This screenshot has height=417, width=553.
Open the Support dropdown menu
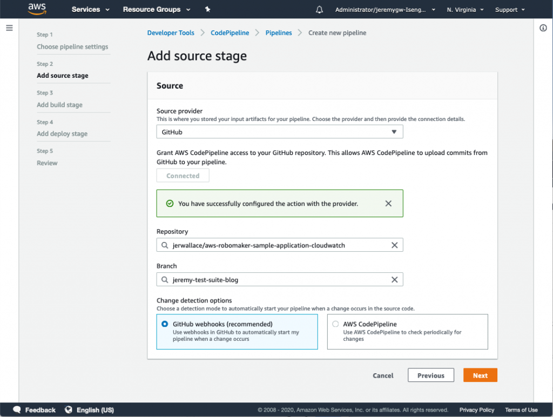(x=510, y=10)
